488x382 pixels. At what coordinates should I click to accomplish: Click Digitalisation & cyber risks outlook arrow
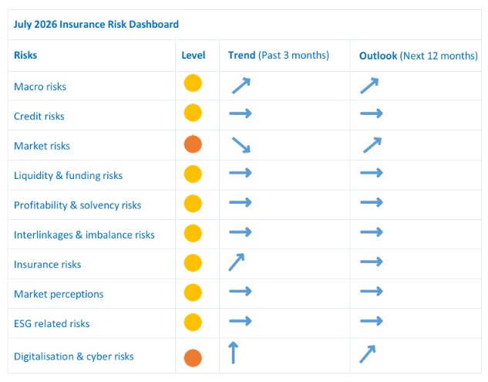tap(368, 354)
